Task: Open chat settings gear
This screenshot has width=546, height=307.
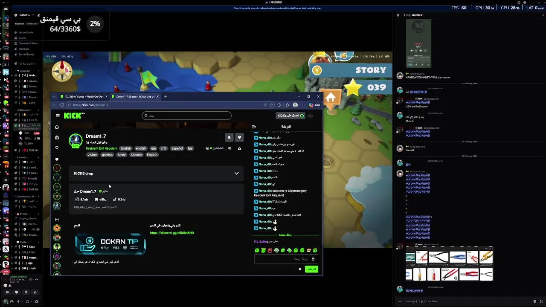Action: point(300,269)
